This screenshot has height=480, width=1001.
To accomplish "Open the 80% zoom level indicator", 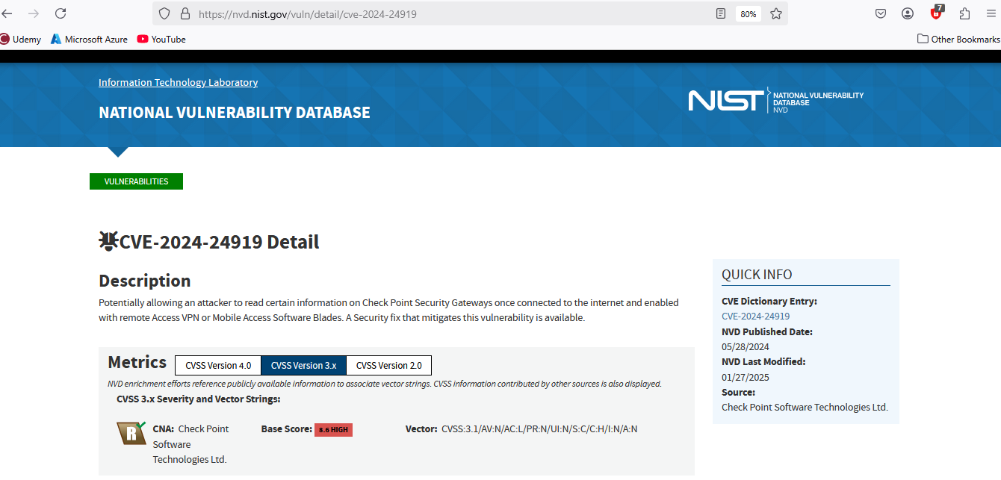I will [x=748, y=13].
